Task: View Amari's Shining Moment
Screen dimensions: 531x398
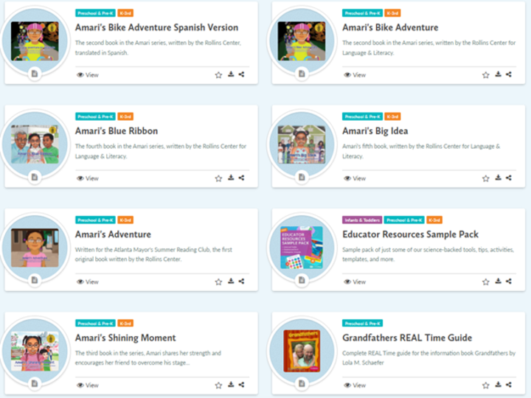Action: point(88,385)
